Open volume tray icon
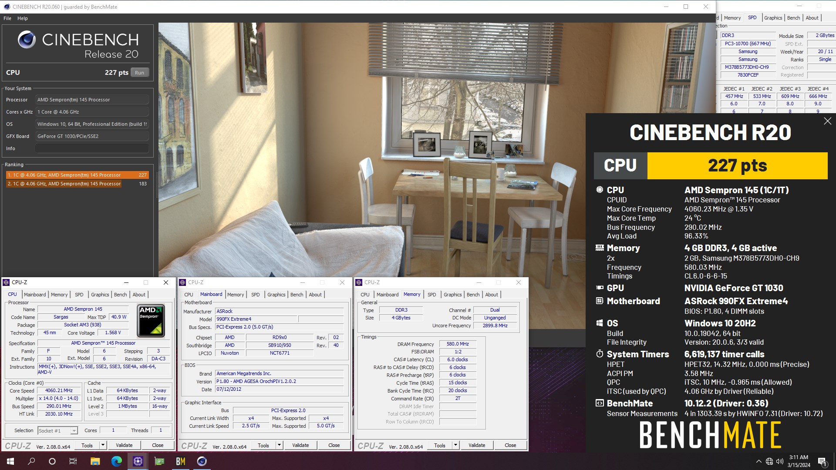 click(x=780, y=461)
